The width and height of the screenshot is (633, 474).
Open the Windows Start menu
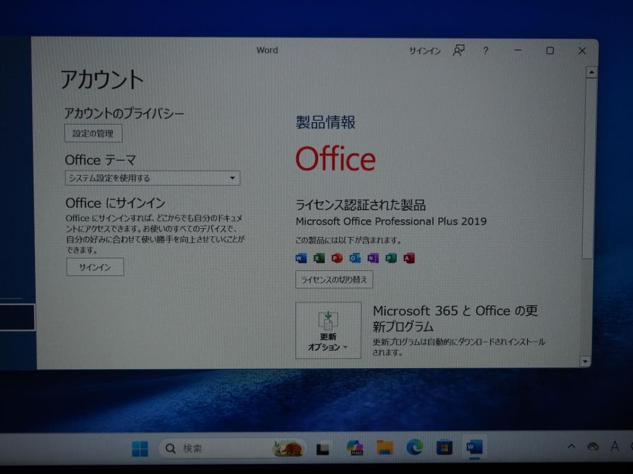coord(140,448)
